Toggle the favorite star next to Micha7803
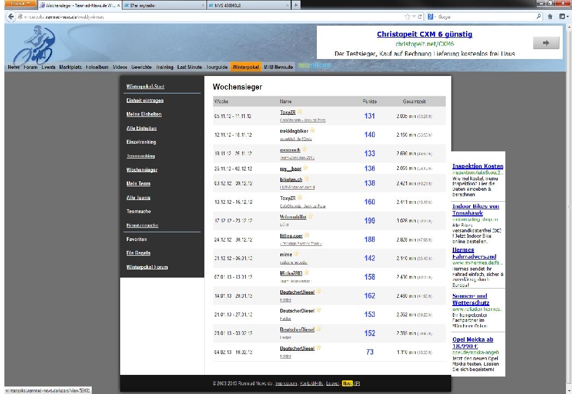 click(x=306, y=272)
